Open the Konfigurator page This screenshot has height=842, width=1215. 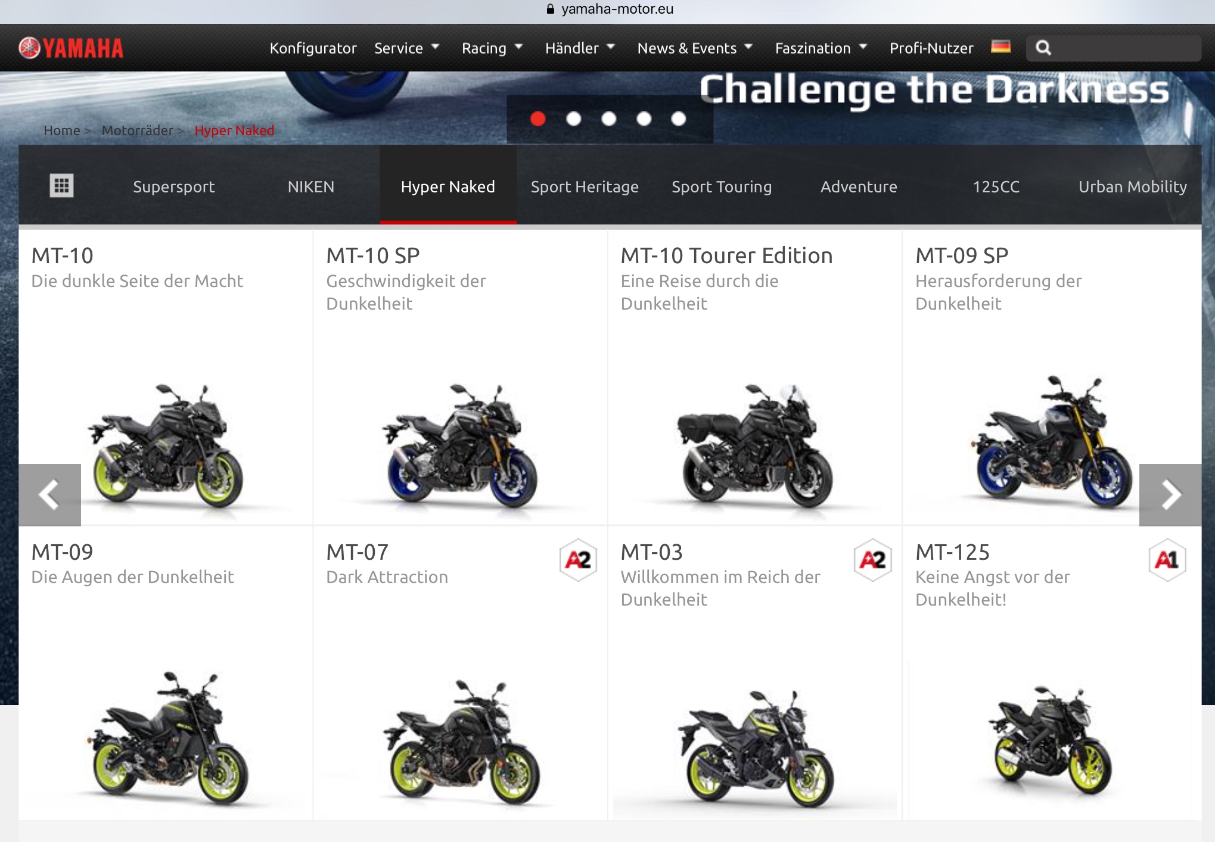coord(313,48)
